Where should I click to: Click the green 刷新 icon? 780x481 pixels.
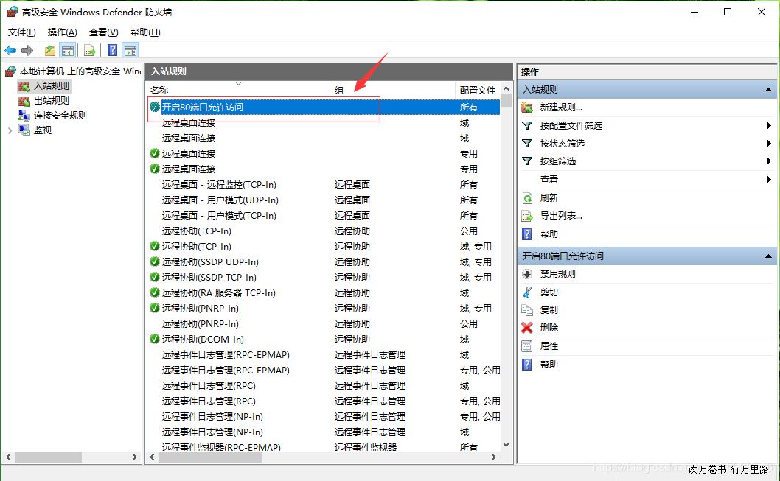(527, 198)
